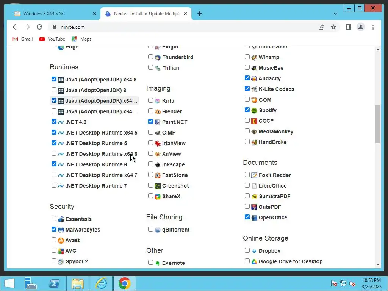Open a new browser tab
Viewport: 388px width, 291px height.
[x=200, y=14]
